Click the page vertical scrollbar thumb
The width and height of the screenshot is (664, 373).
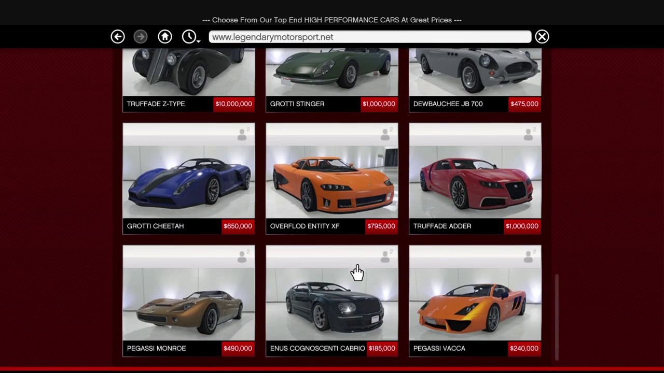558,317
